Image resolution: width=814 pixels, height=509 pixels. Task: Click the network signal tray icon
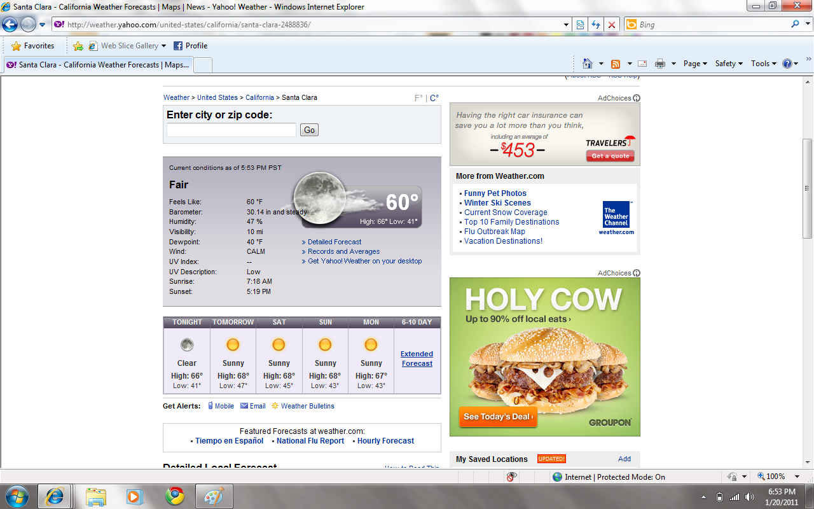click(735, 497)
